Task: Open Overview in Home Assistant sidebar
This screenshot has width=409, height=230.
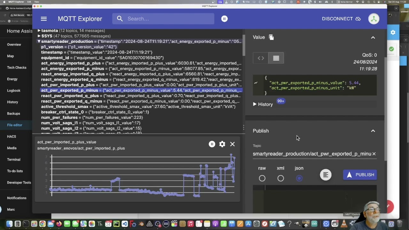Action: coord(14,45)
